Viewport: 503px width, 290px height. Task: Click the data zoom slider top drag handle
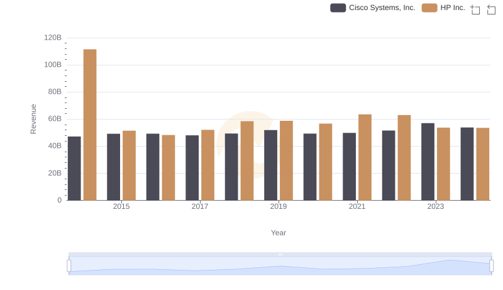tap(280, 254)
